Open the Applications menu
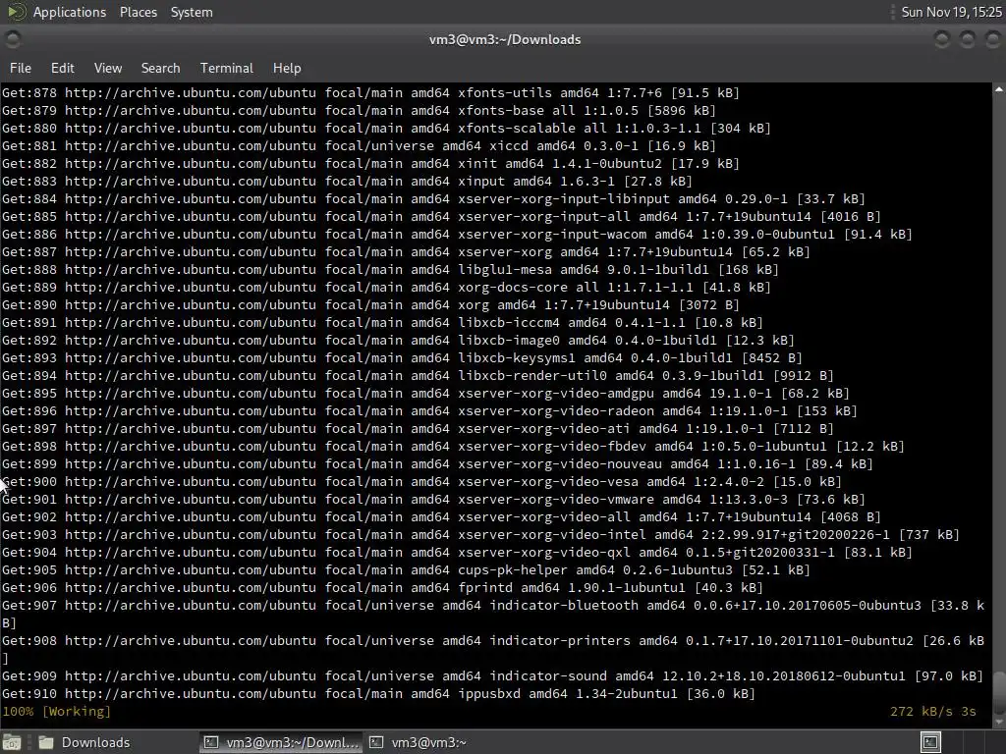This screenshot has height=754, width=1006. pos(70,12)
